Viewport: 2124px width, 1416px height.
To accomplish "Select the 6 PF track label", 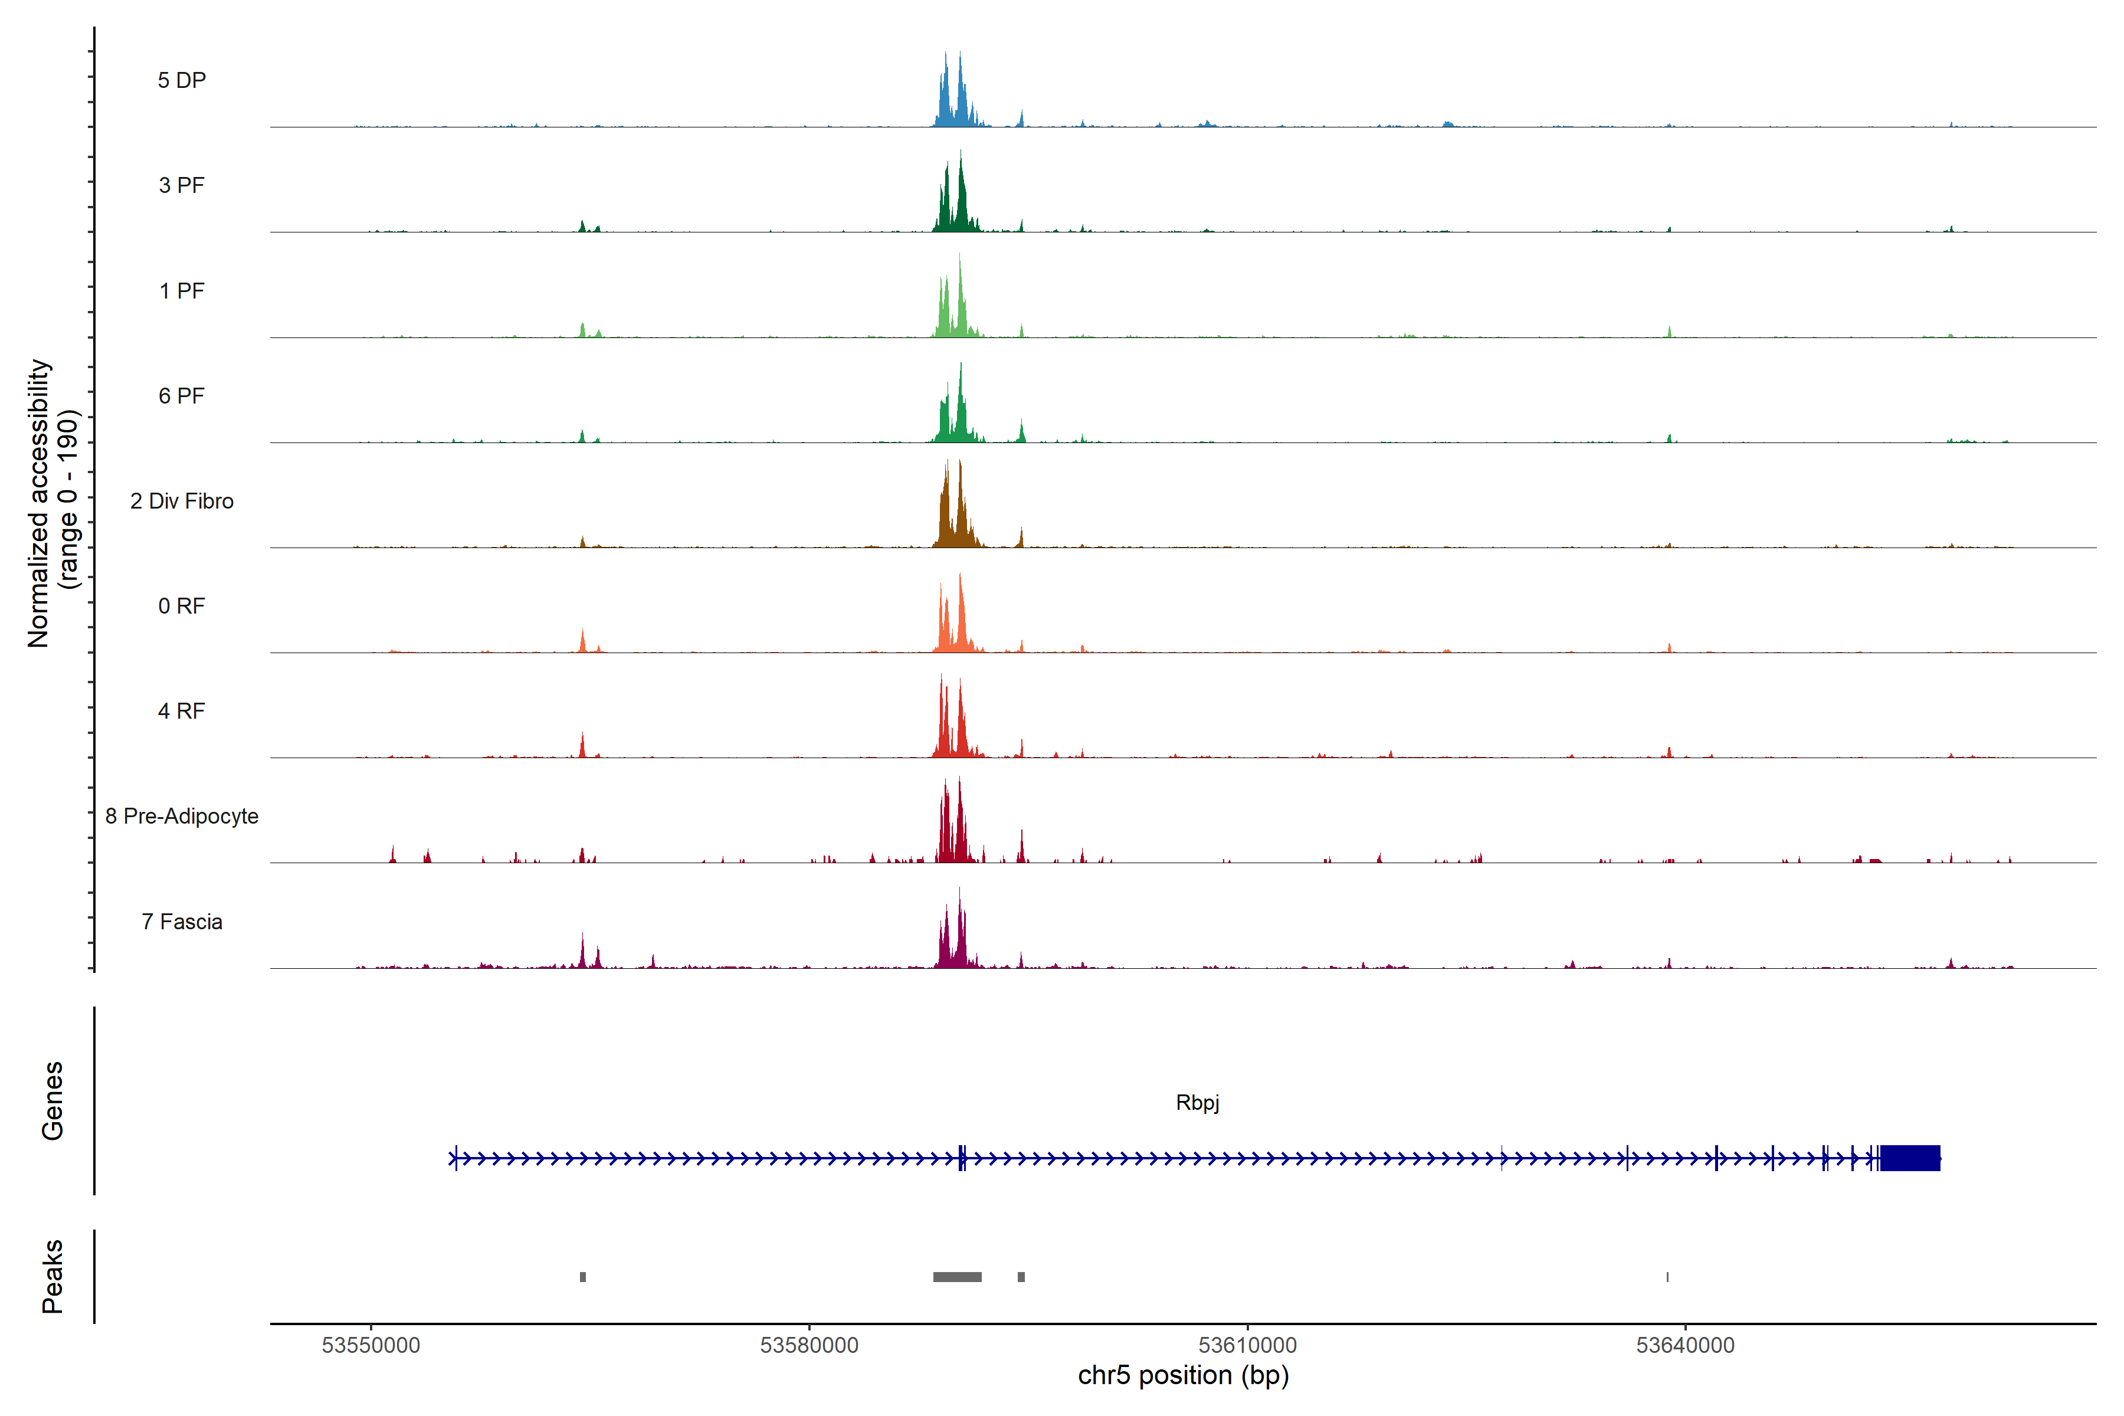I will [x=182, y=395].
